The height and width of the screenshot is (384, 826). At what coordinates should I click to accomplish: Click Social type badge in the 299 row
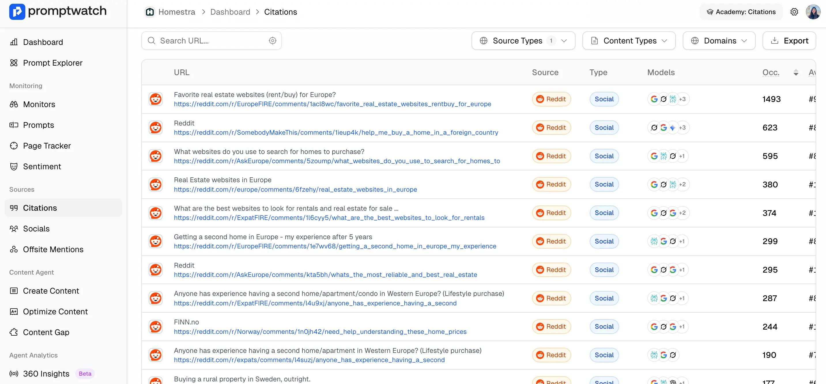[x=604, y=242]
